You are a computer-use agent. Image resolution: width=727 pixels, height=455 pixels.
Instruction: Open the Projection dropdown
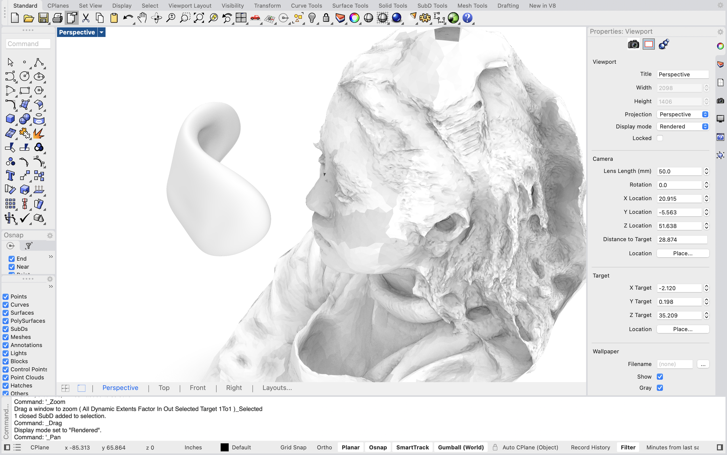pos(683,114)
